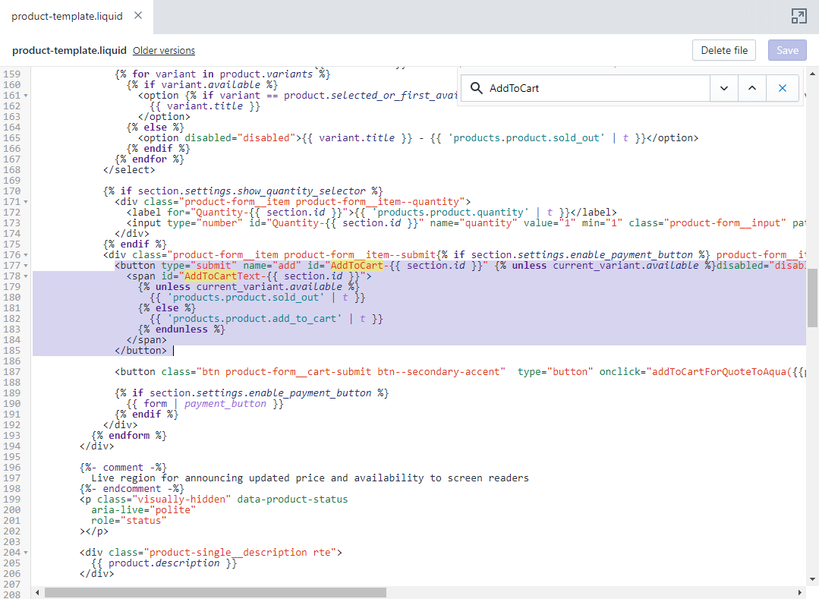The height and width of the screenshot is (599, 819).
Task: Click aria-live="polite" on line 200
Action: 143,509
